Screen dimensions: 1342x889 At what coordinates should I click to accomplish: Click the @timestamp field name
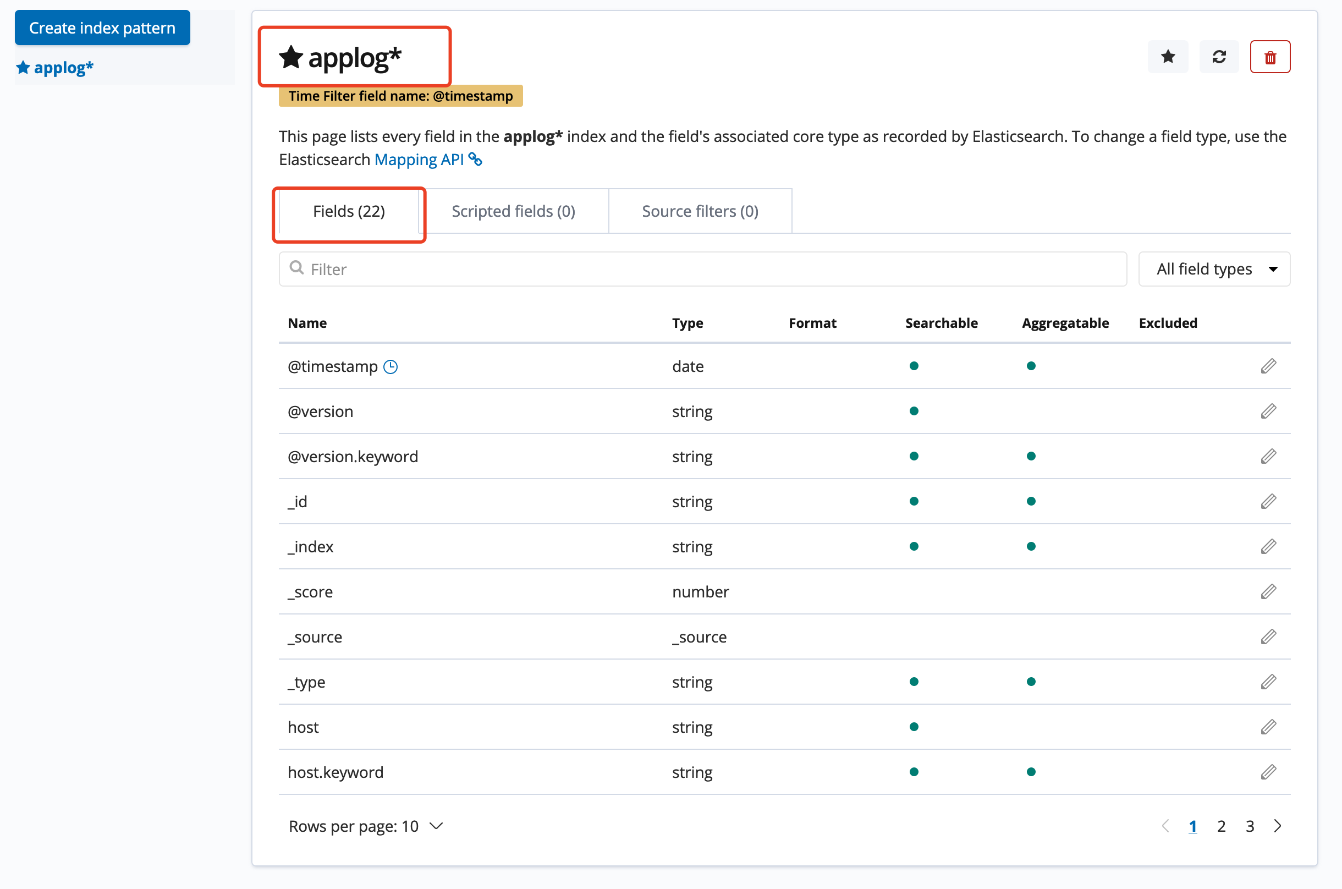tap(333, 366)
